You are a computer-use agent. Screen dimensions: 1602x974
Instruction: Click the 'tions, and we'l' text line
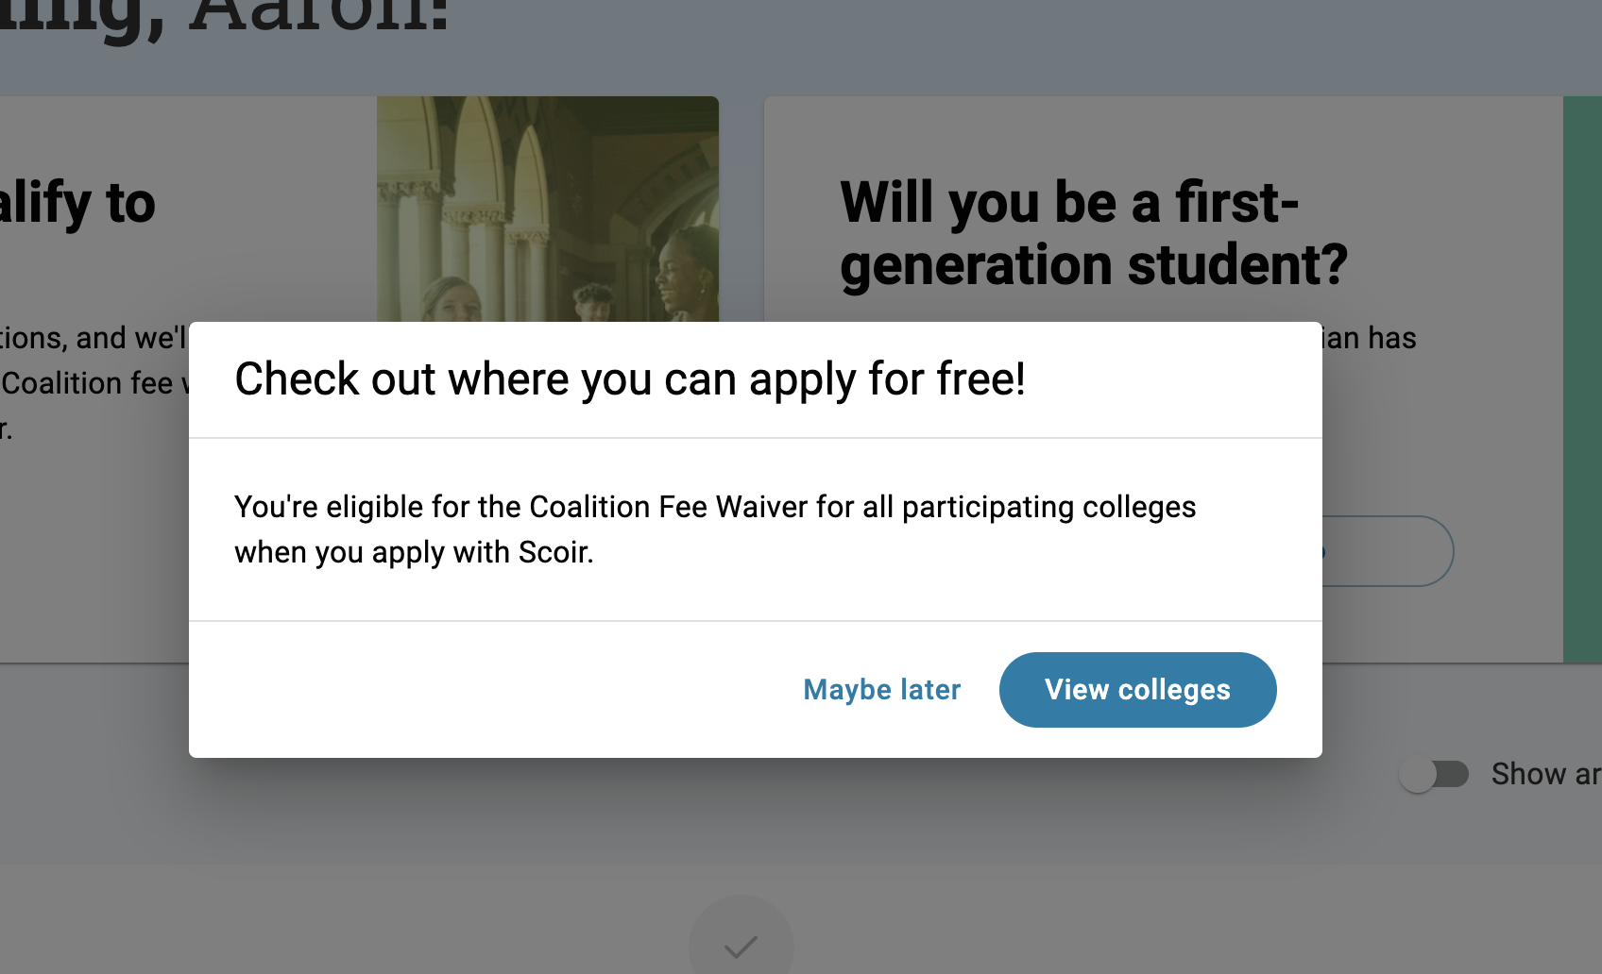pyautogui.click(x=94, y=338)
